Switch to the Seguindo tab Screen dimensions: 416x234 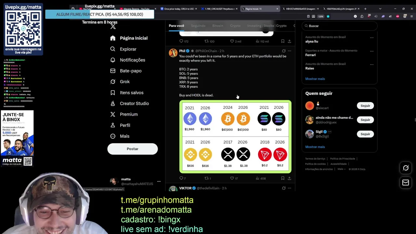coord(198,26)
